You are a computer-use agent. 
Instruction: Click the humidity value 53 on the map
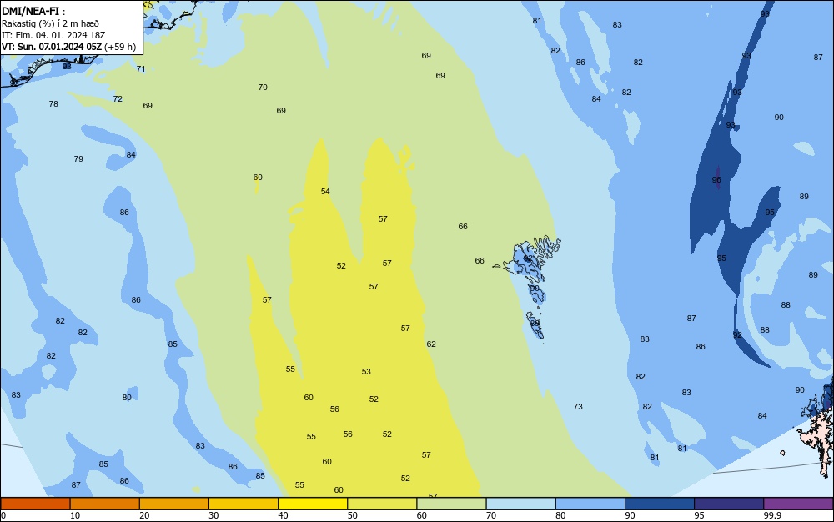click(x=366, y=372)
